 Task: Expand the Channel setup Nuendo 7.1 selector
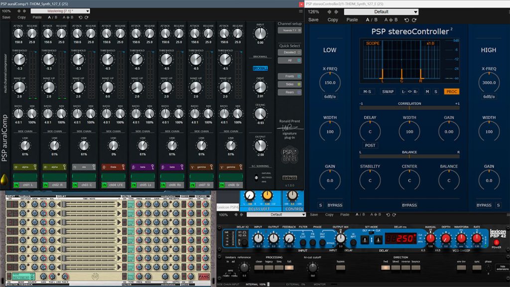coord(289,30)
